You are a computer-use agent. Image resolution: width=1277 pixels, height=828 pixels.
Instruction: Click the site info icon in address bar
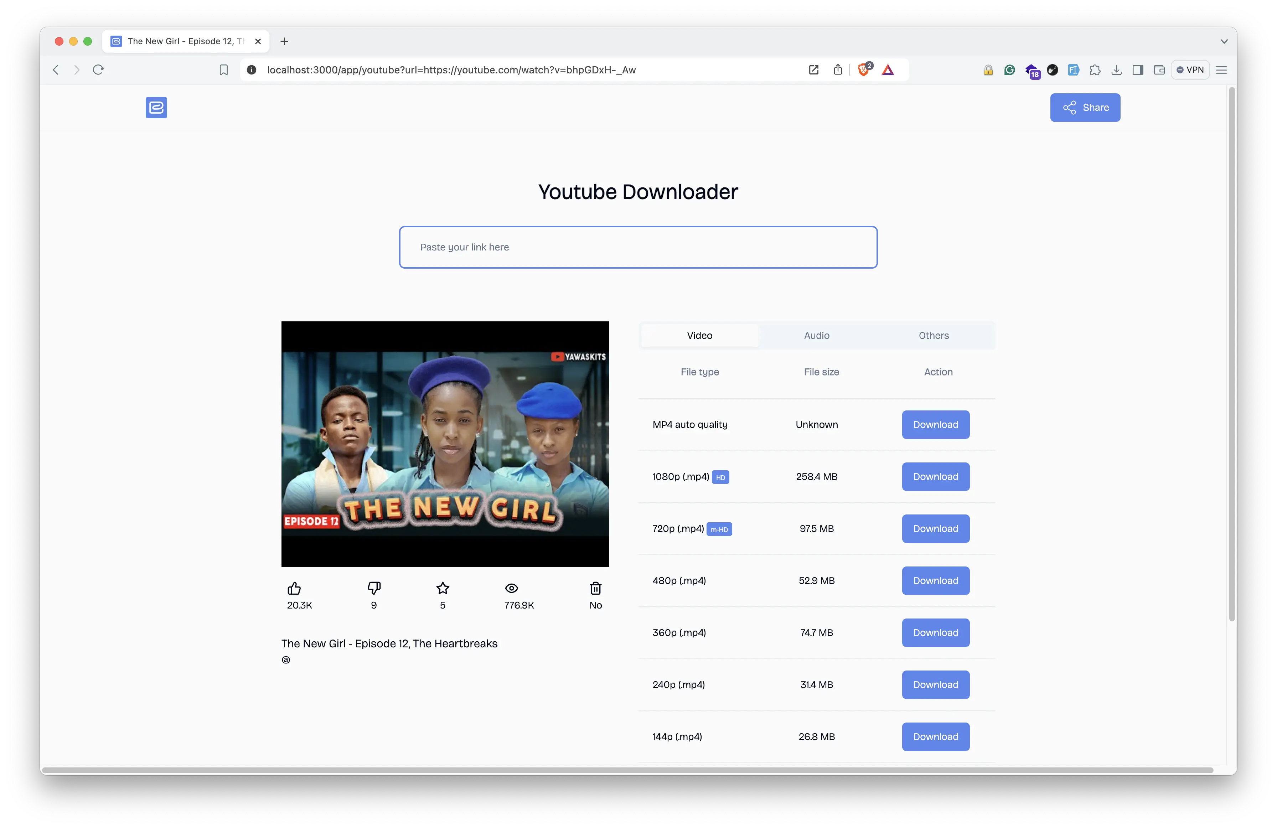(x=251, y=70)
